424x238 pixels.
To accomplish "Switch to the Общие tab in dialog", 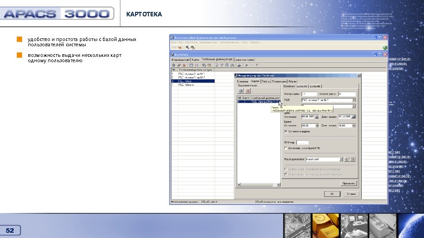I will click(292, 81).
